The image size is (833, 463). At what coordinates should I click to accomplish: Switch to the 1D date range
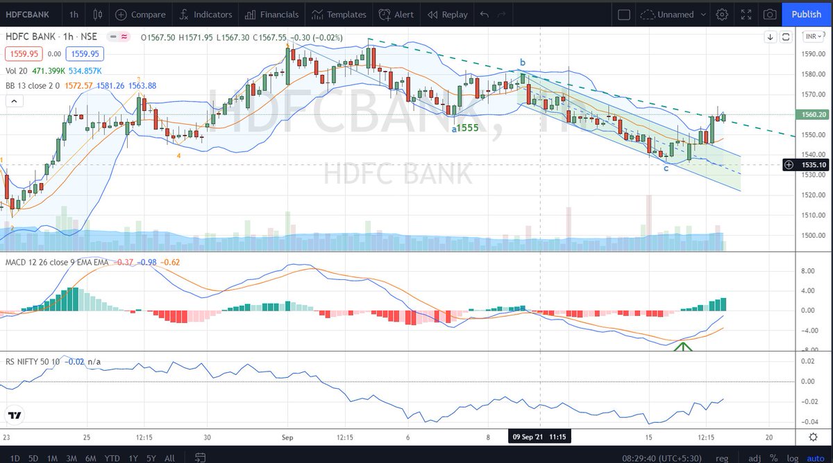(14, 457)
